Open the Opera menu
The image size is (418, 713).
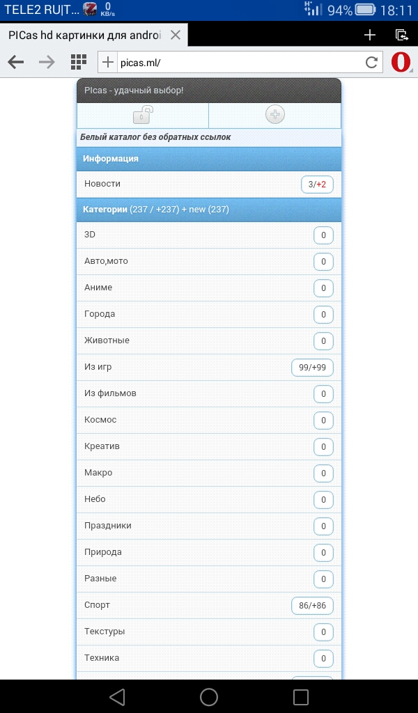coord(401,63)
